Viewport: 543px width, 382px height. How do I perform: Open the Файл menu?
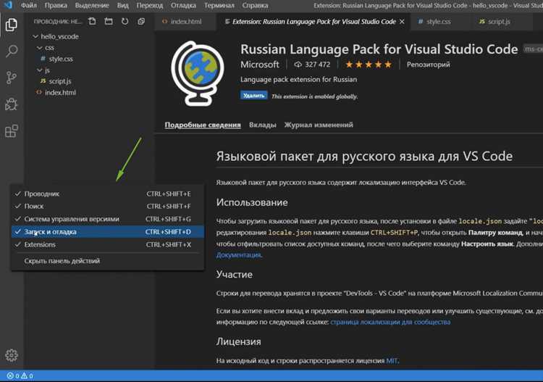tap(29, 5)
